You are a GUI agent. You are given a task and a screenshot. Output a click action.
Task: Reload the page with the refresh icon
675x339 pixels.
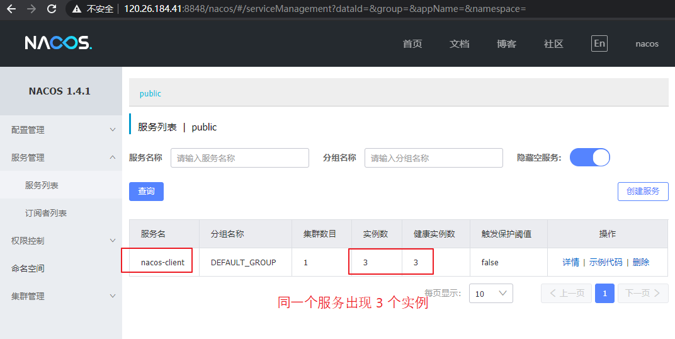(52, 9)
